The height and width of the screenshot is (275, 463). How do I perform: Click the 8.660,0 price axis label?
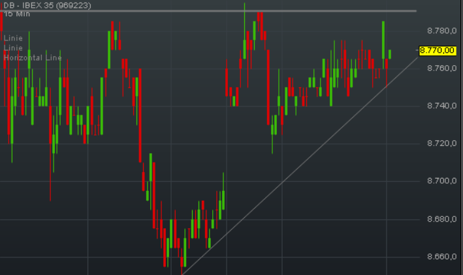tap(440, 257)
